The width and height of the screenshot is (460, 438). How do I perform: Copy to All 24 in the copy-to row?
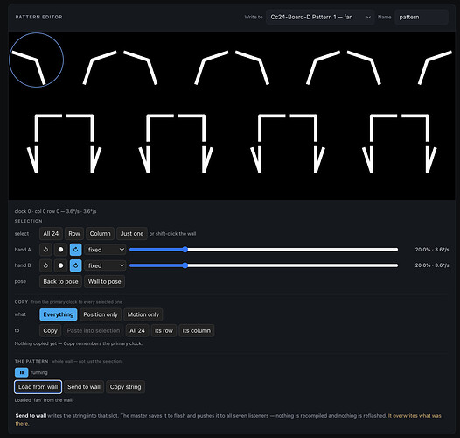click(x=137, y=331)
